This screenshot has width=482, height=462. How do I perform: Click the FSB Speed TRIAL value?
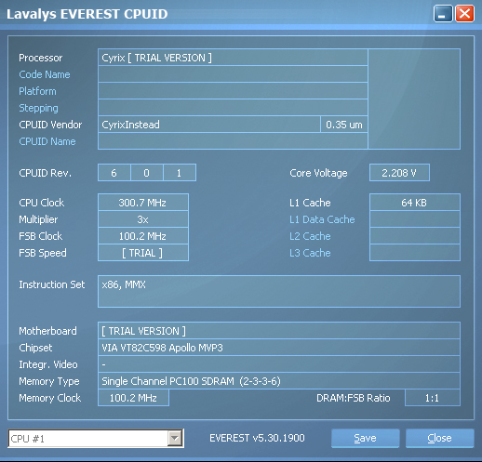143,253
